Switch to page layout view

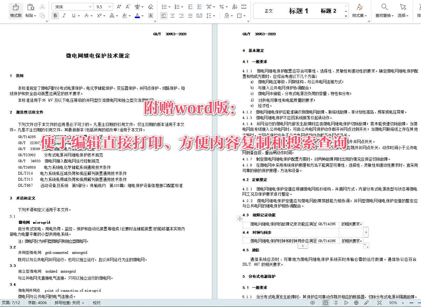[325, 303]
